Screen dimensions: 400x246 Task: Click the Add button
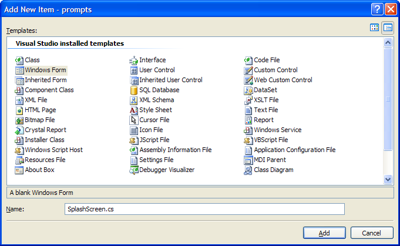click(x=324, y=233)
